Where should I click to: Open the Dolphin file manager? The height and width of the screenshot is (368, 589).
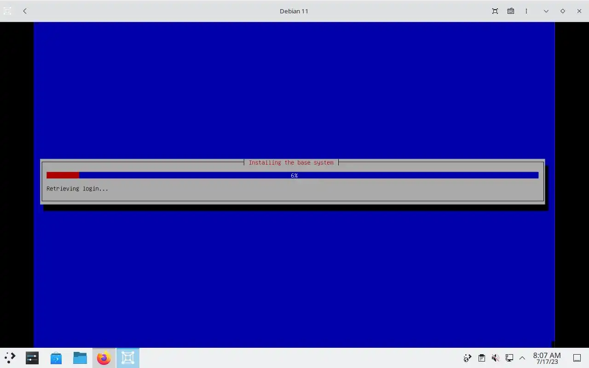(80, 358)
